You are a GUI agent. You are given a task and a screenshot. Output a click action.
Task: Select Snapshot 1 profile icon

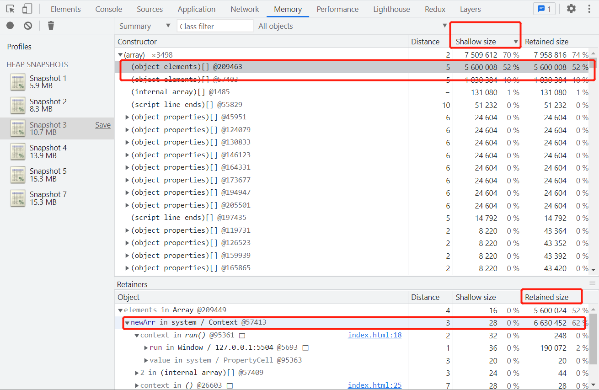pos(18,82)
